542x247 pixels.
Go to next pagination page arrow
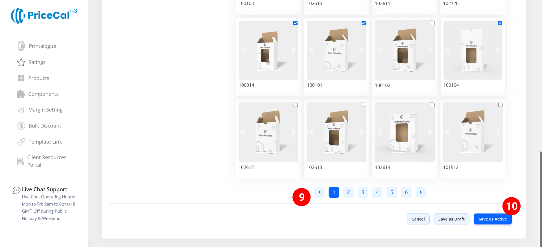pyautogui.click(x=420, y=192)
